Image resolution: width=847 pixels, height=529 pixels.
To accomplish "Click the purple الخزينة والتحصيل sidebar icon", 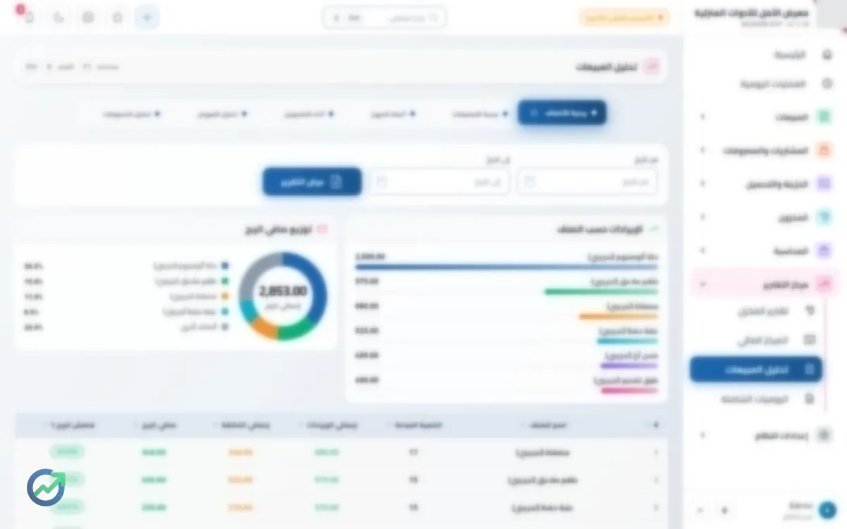I will pos(824,184).
